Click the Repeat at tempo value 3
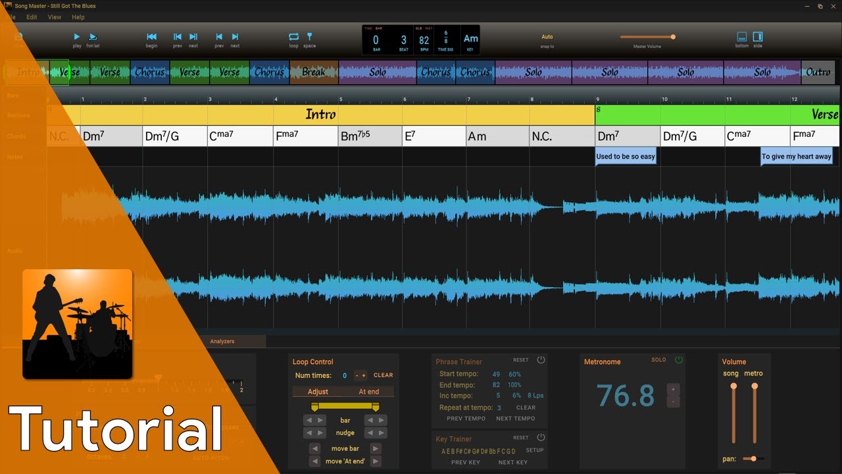This screenshot has width=842, height=474. point(499,408)
